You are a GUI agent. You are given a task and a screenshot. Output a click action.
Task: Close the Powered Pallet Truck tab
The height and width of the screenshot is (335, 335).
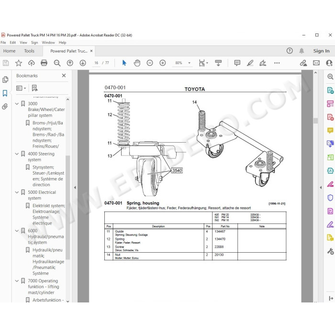[91, 51]
